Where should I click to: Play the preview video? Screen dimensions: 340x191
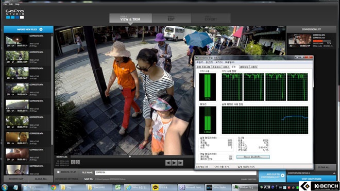(174, 163)
